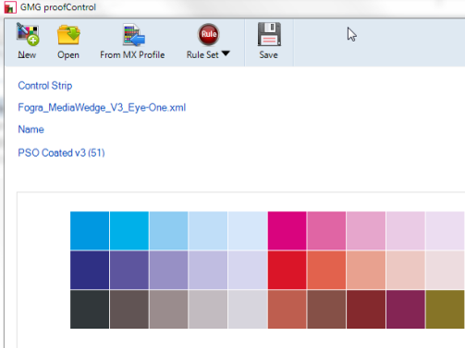Select the dark maroon patch in bottom row

click(366, 309)
